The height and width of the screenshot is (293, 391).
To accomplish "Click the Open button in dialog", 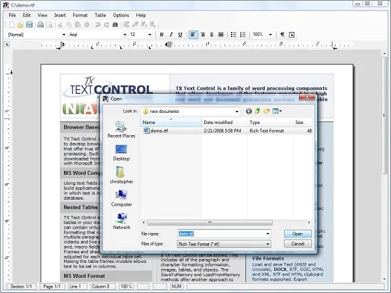I will 298,234.
